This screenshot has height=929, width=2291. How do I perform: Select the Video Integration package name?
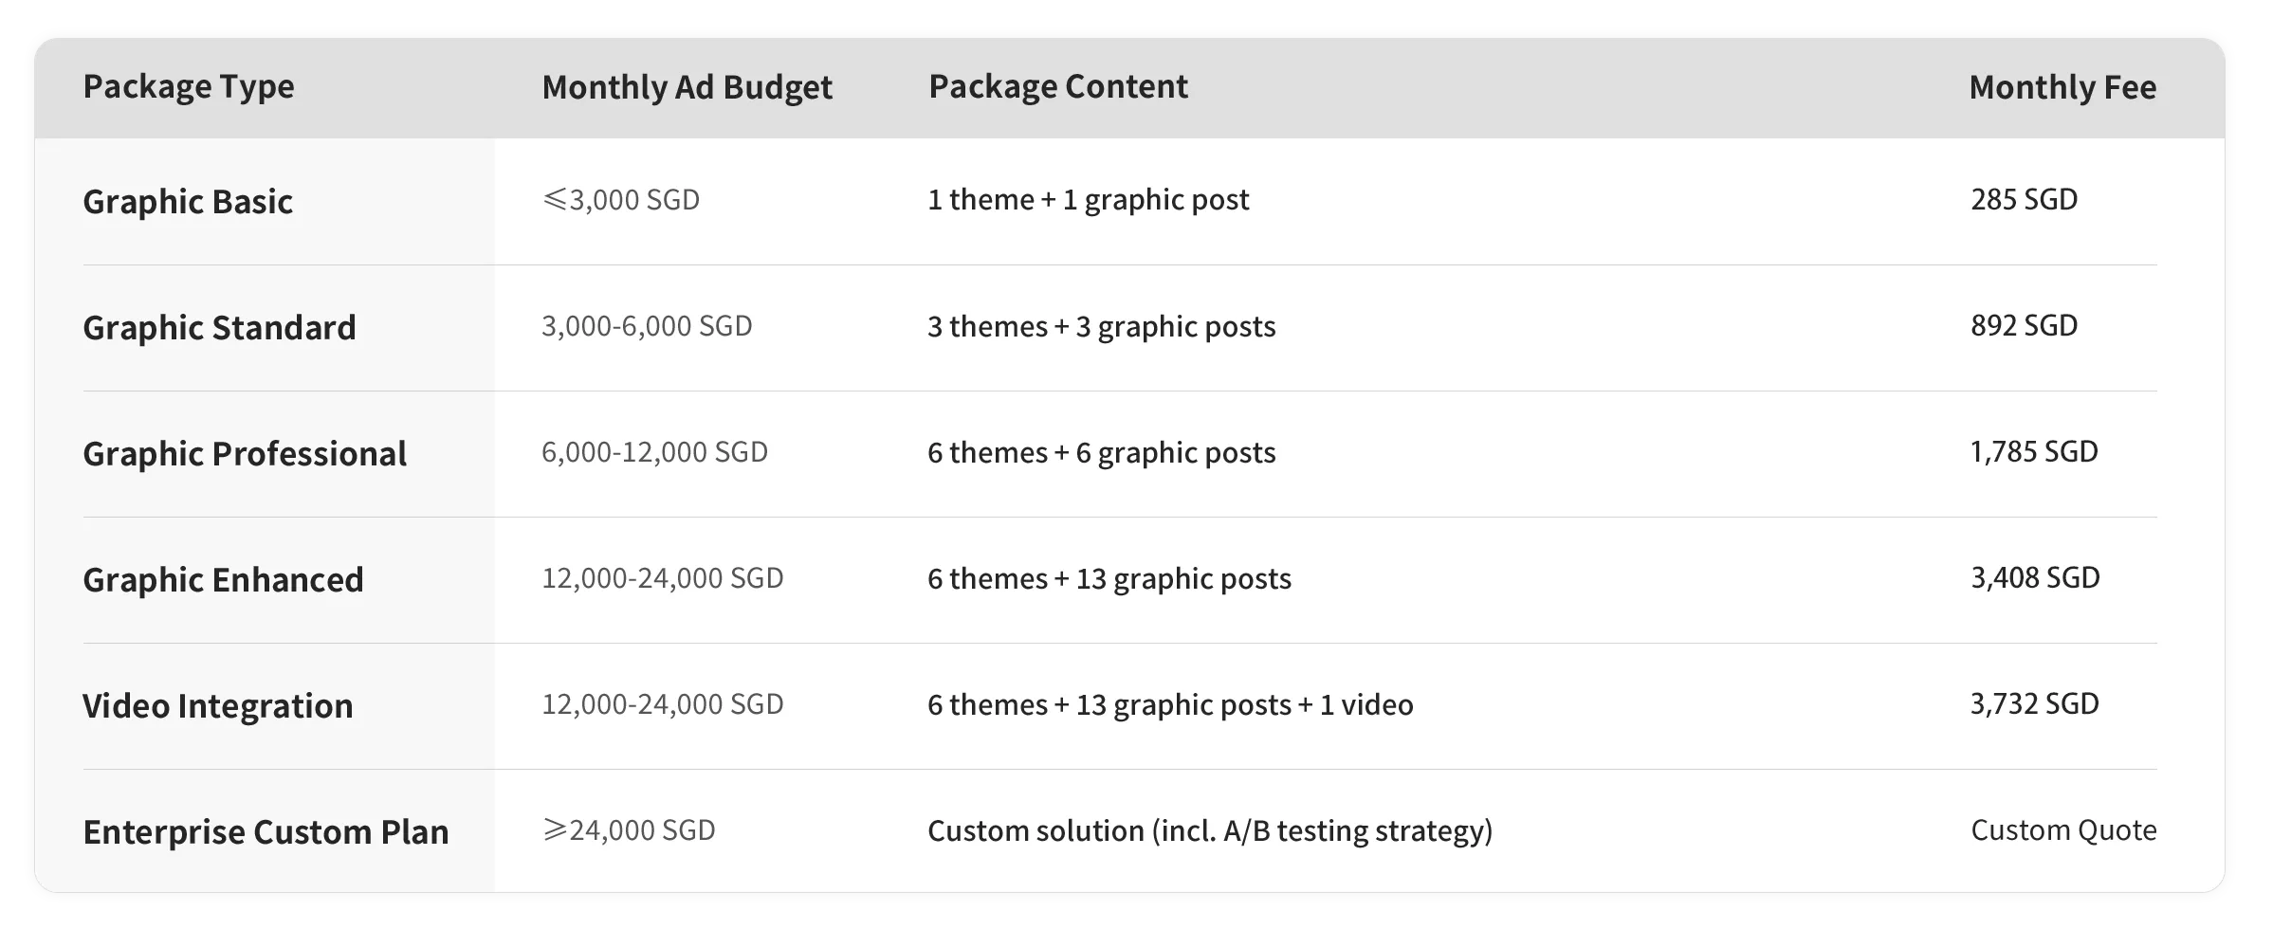click(x=217, y=706)
